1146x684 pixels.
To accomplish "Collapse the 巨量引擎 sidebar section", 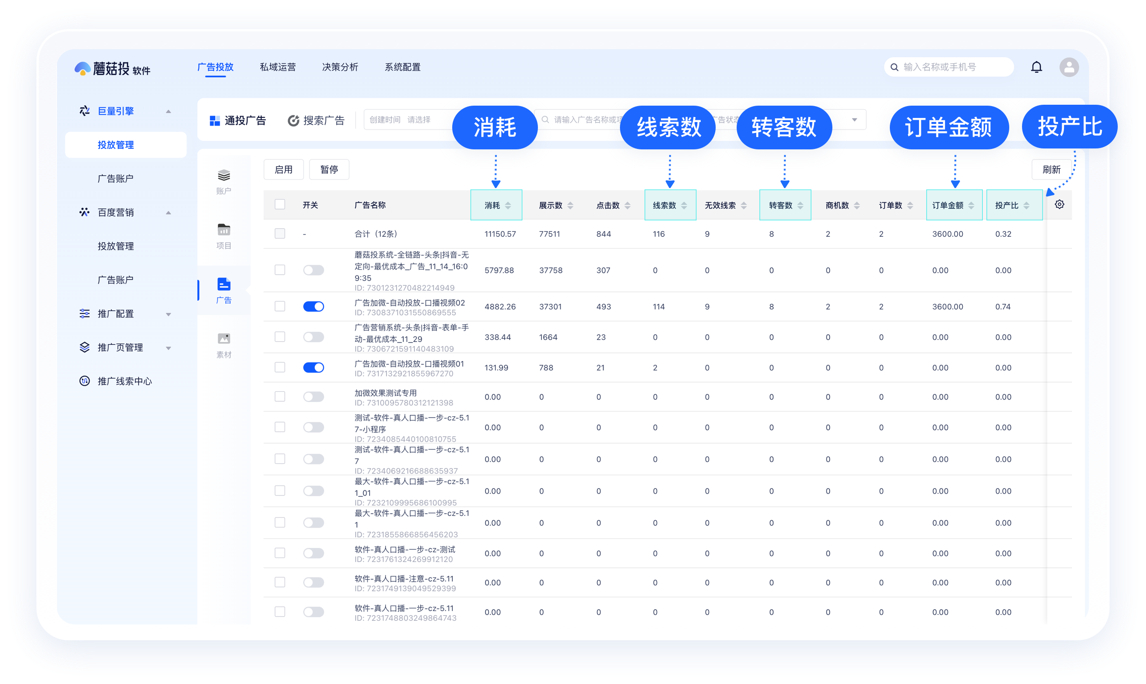I will tap(169, 111).
